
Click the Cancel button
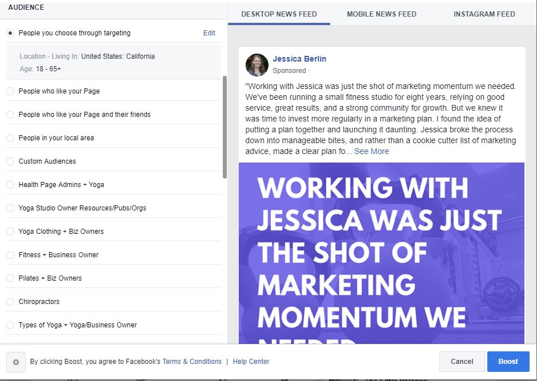(x=462, y=362)
